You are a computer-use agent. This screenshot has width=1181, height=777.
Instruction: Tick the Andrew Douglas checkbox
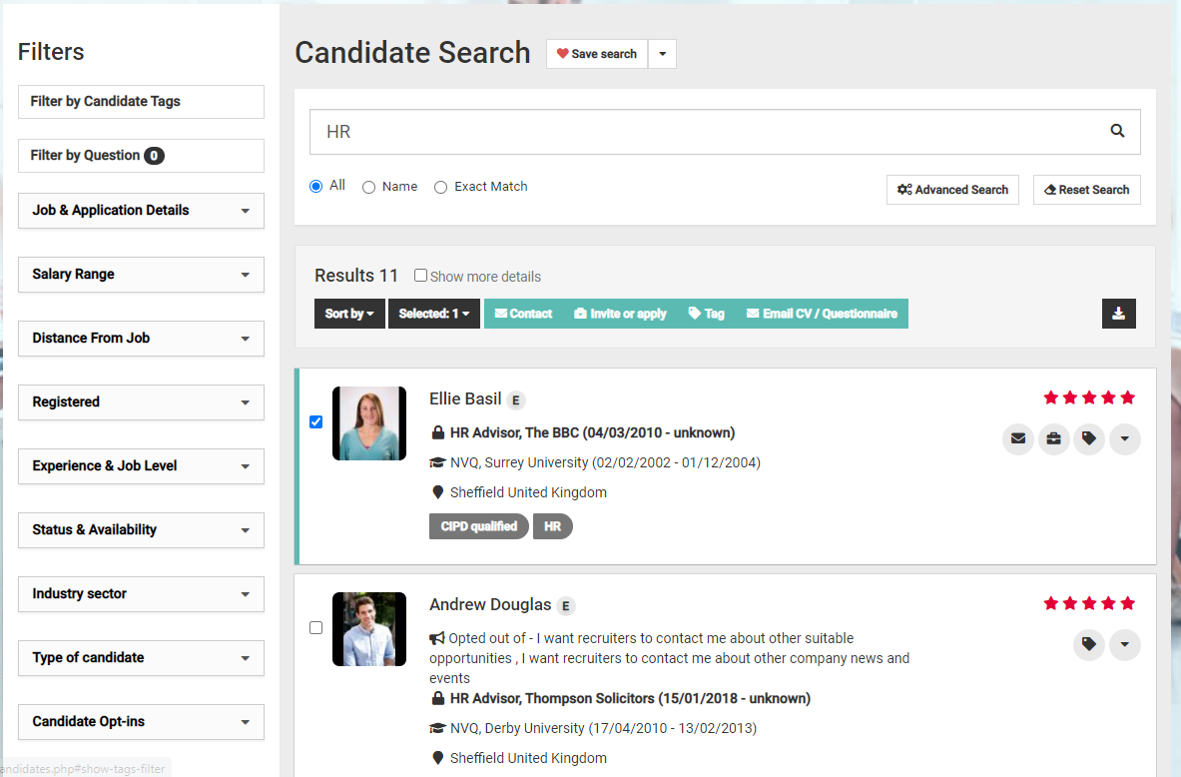click(316, 627)
